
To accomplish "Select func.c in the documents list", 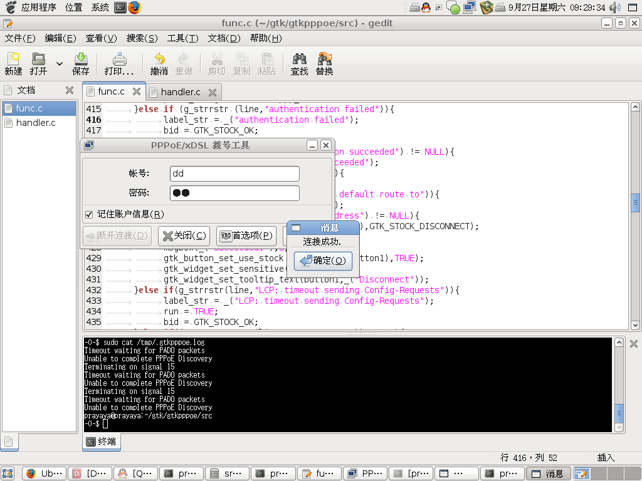I will click(39, 108).
